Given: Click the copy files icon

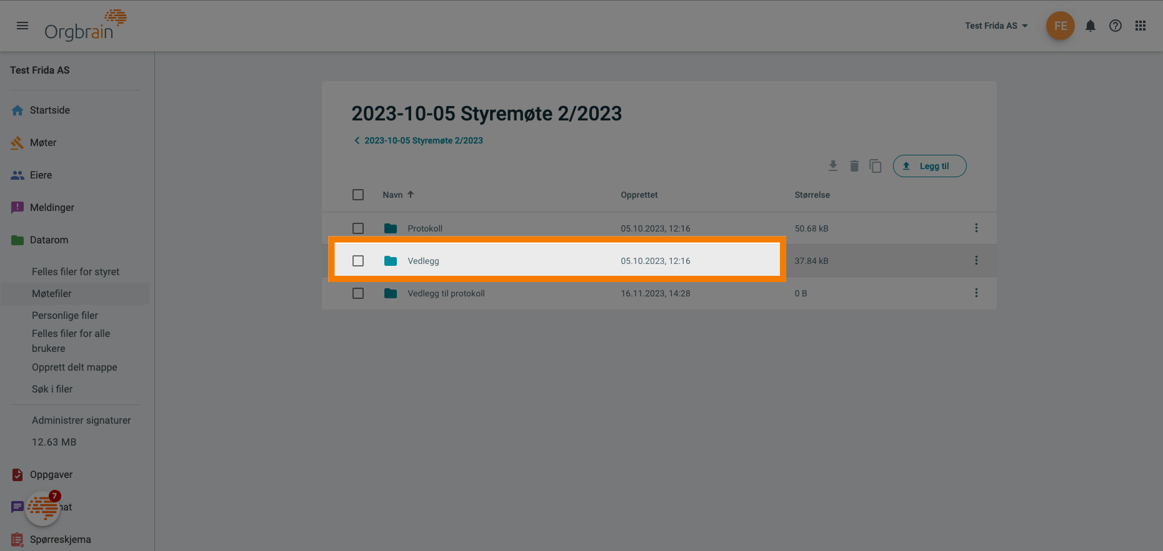Looking at the screenshot, I should [x=876, y=166].
